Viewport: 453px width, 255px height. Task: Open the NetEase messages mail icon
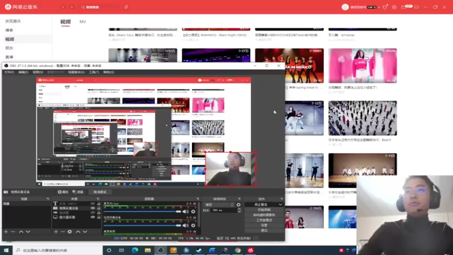(x=404, y=7)
